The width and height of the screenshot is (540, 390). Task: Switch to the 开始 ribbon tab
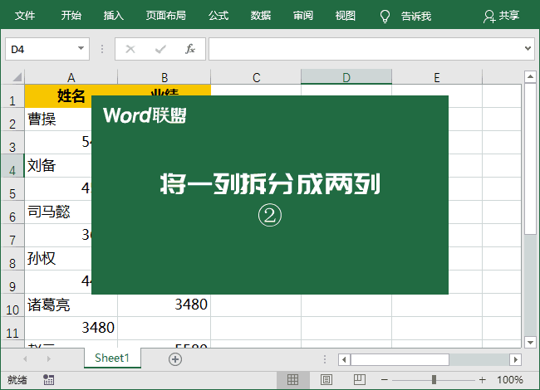coord(71,16)
